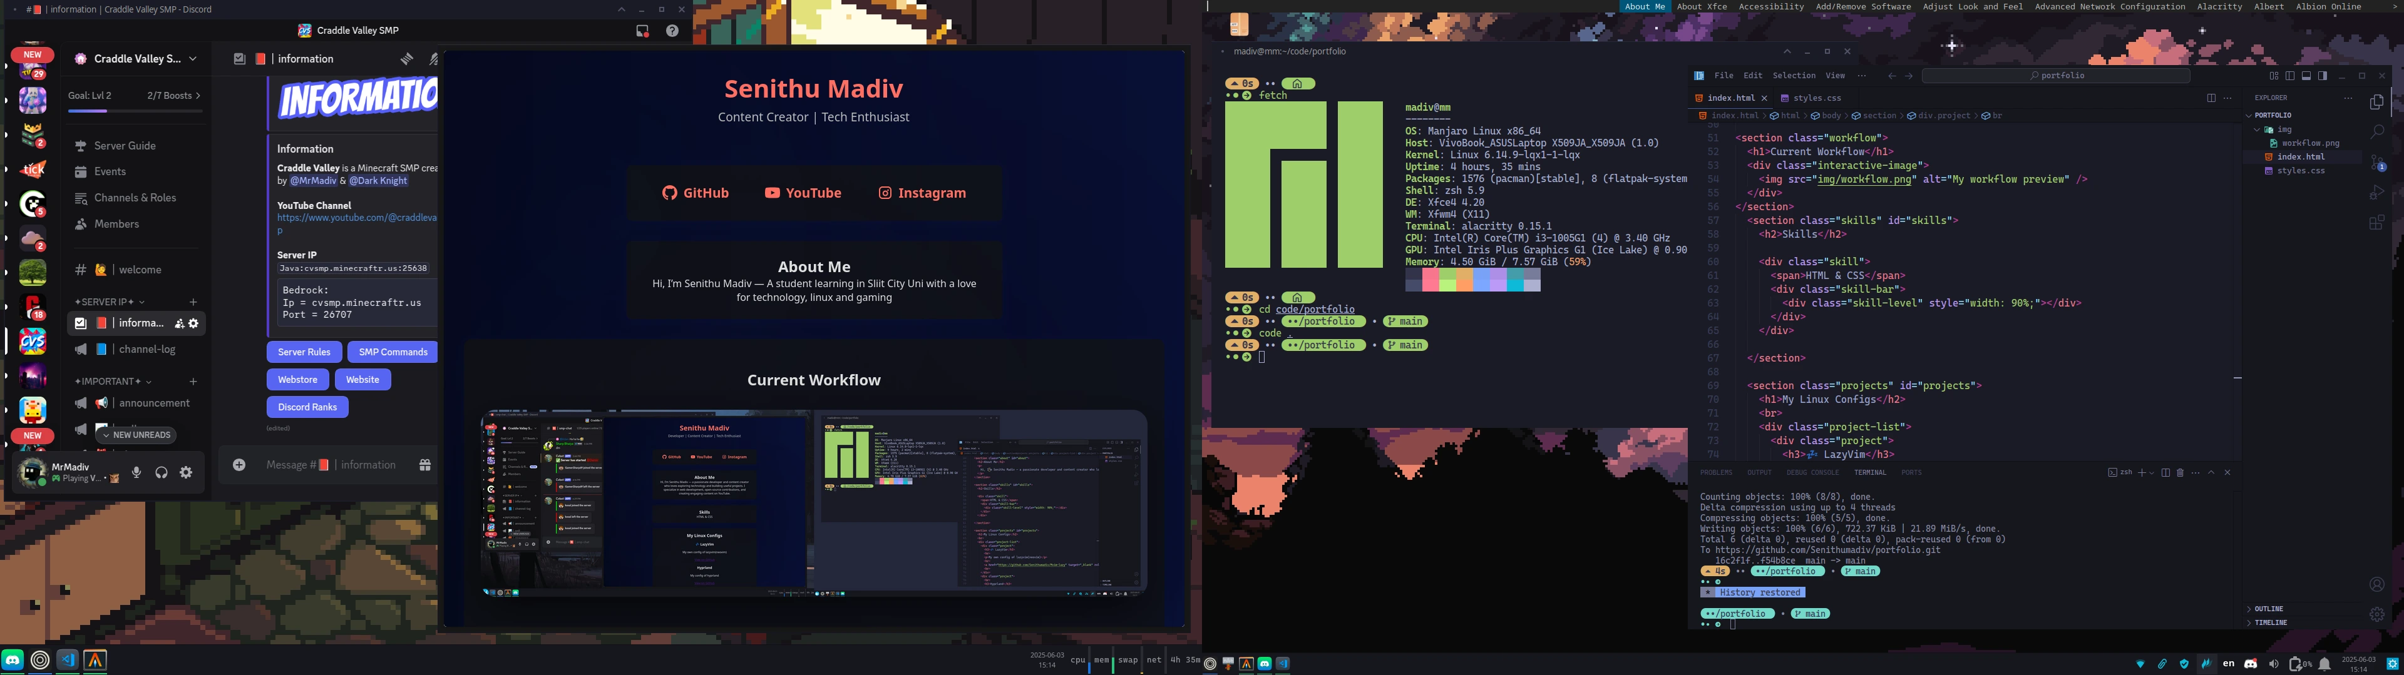
Task: Open Discord User Settings gear
Action: (x=186, y=473)
